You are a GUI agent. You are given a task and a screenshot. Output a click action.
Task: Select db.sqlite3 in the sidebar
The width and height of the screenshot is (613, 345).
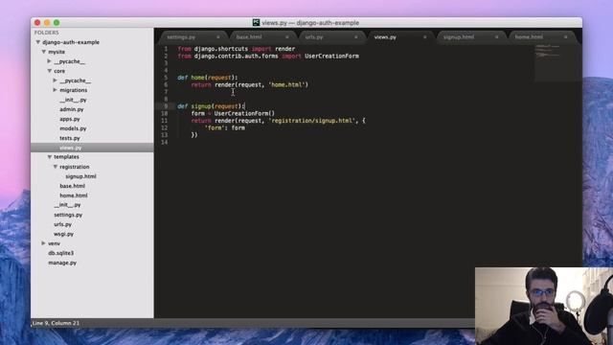pyautogui.click(x=60, y=253)
